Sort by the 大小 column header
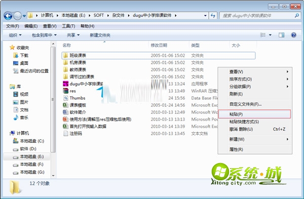The image size is (304, 199). tap(236, 45)
